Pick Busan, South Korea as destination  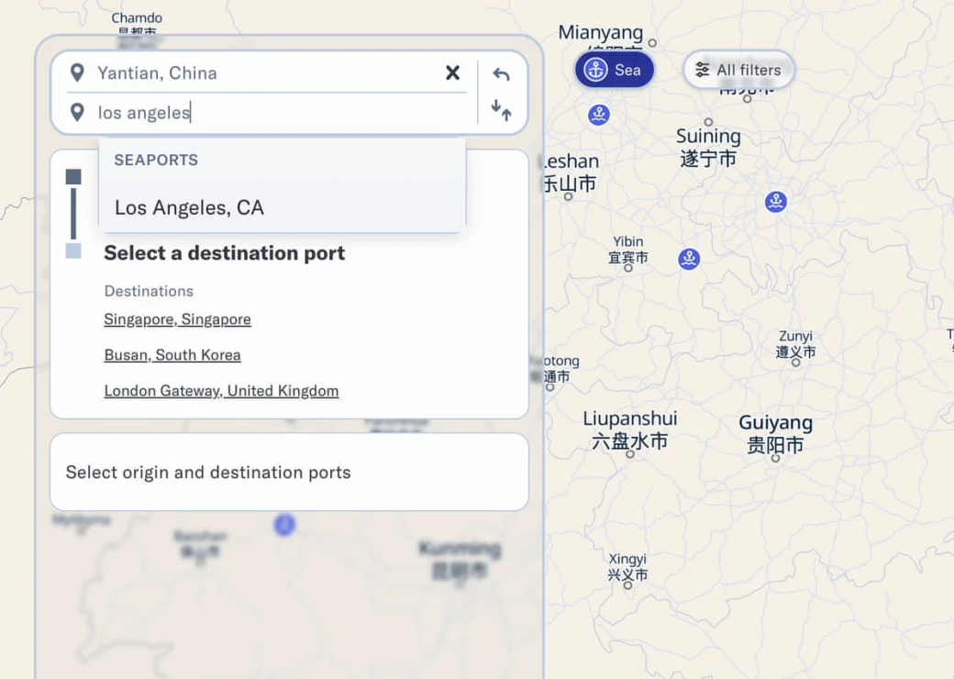(172, 355)
